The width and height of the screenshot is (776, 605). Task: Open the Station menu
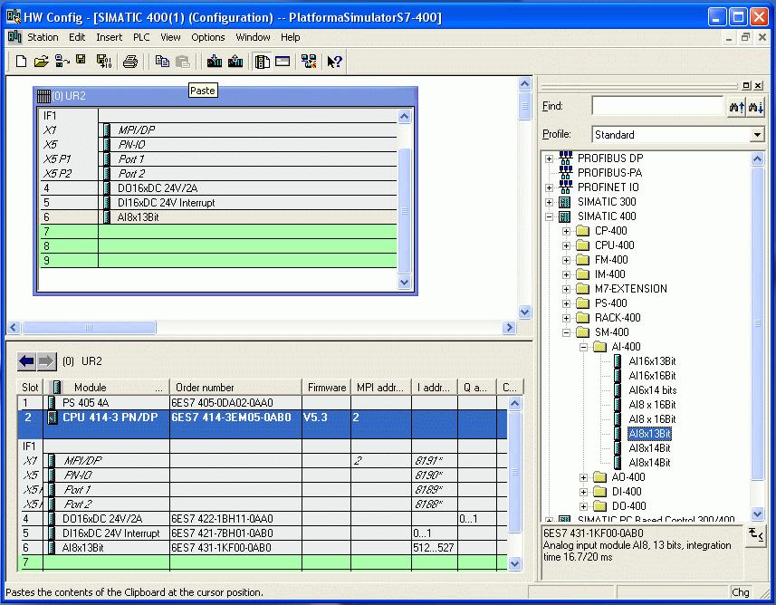tap(43, 37)
